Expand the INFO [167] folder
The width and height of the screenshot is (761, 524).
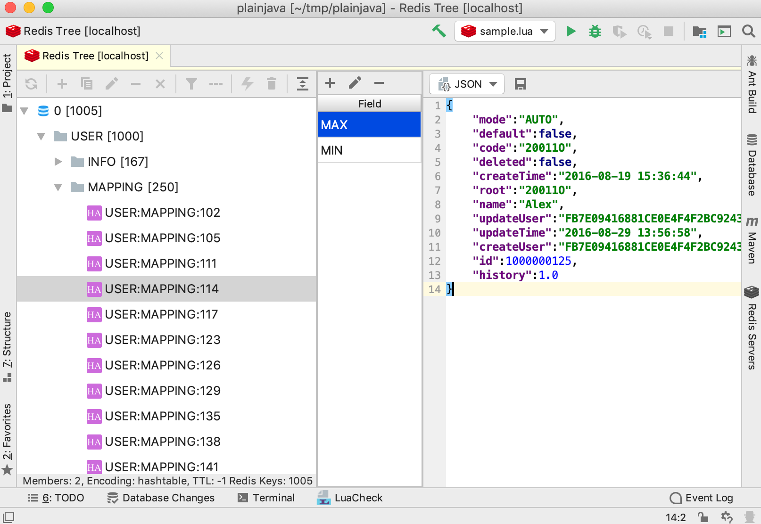(x=58, y=162)
